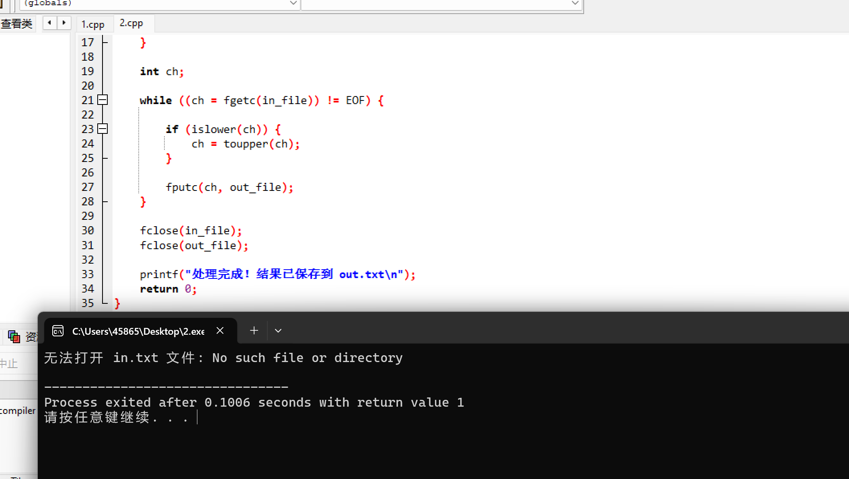849x479 pixels.
Task: Close the 2.exe terminal tab
Action: tap(220, 331)
